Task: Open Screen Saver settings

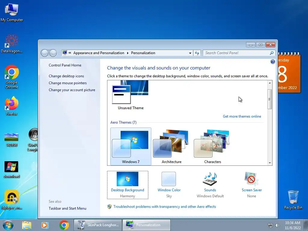Action: point(252,185)
